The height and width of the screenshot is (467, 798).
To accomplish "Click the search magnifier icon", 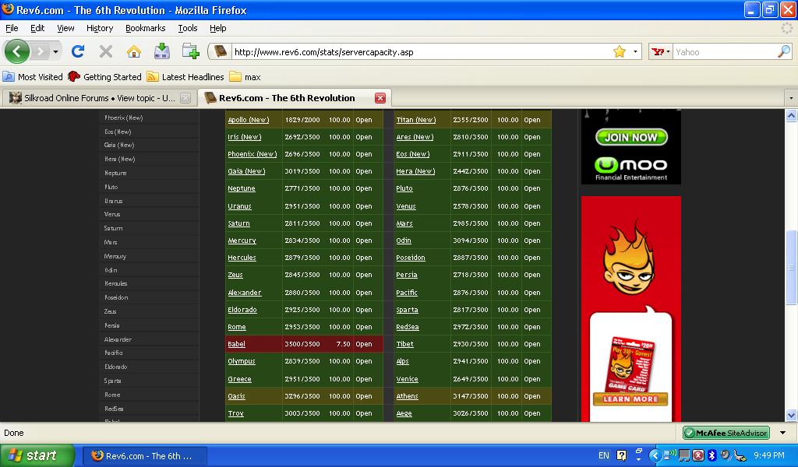I will coord(784,51).
